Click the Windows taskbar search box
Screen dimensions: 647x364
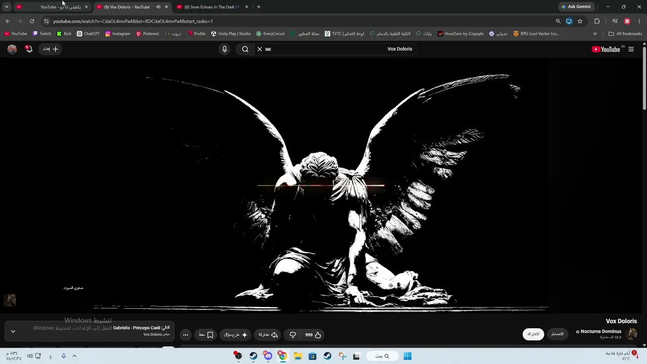(x=382, y=356)
